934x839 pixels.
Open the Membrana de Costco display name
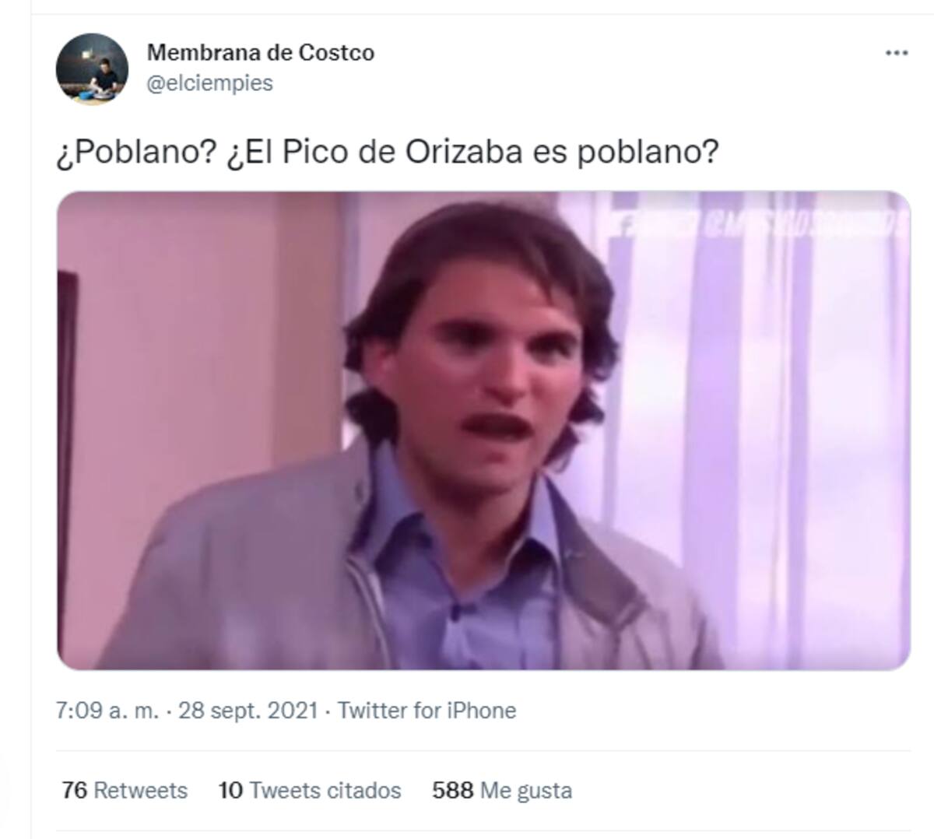(260, 53)
